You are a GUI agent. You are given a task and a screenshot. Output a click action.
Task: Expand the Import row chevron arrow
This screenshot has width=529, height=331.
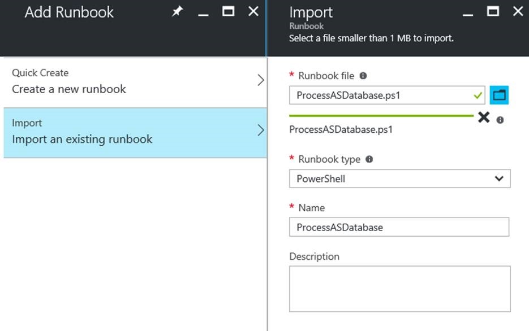(260, 130)
